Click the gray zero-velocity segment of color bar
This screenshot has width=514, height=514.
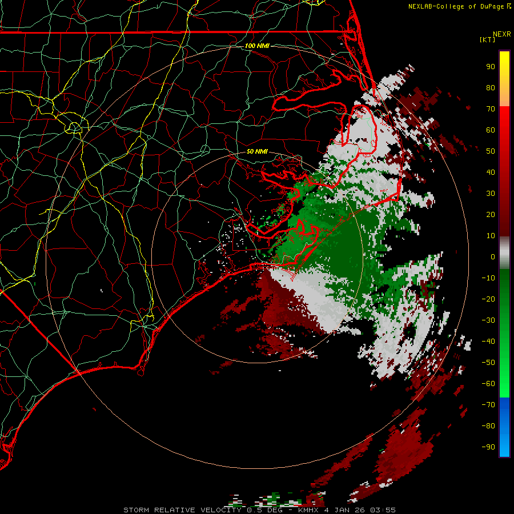(504, 253)
